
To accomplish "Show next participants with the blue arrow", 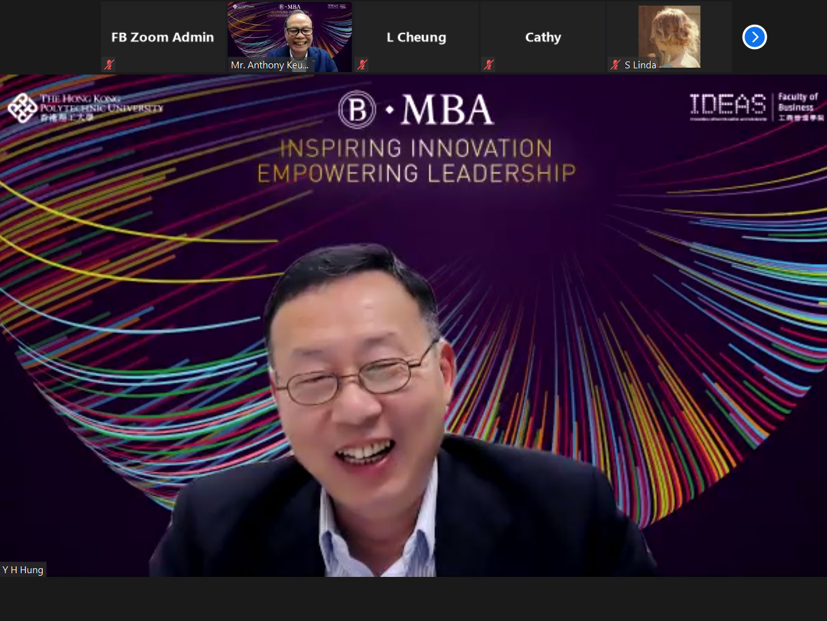I will point(754,37).
